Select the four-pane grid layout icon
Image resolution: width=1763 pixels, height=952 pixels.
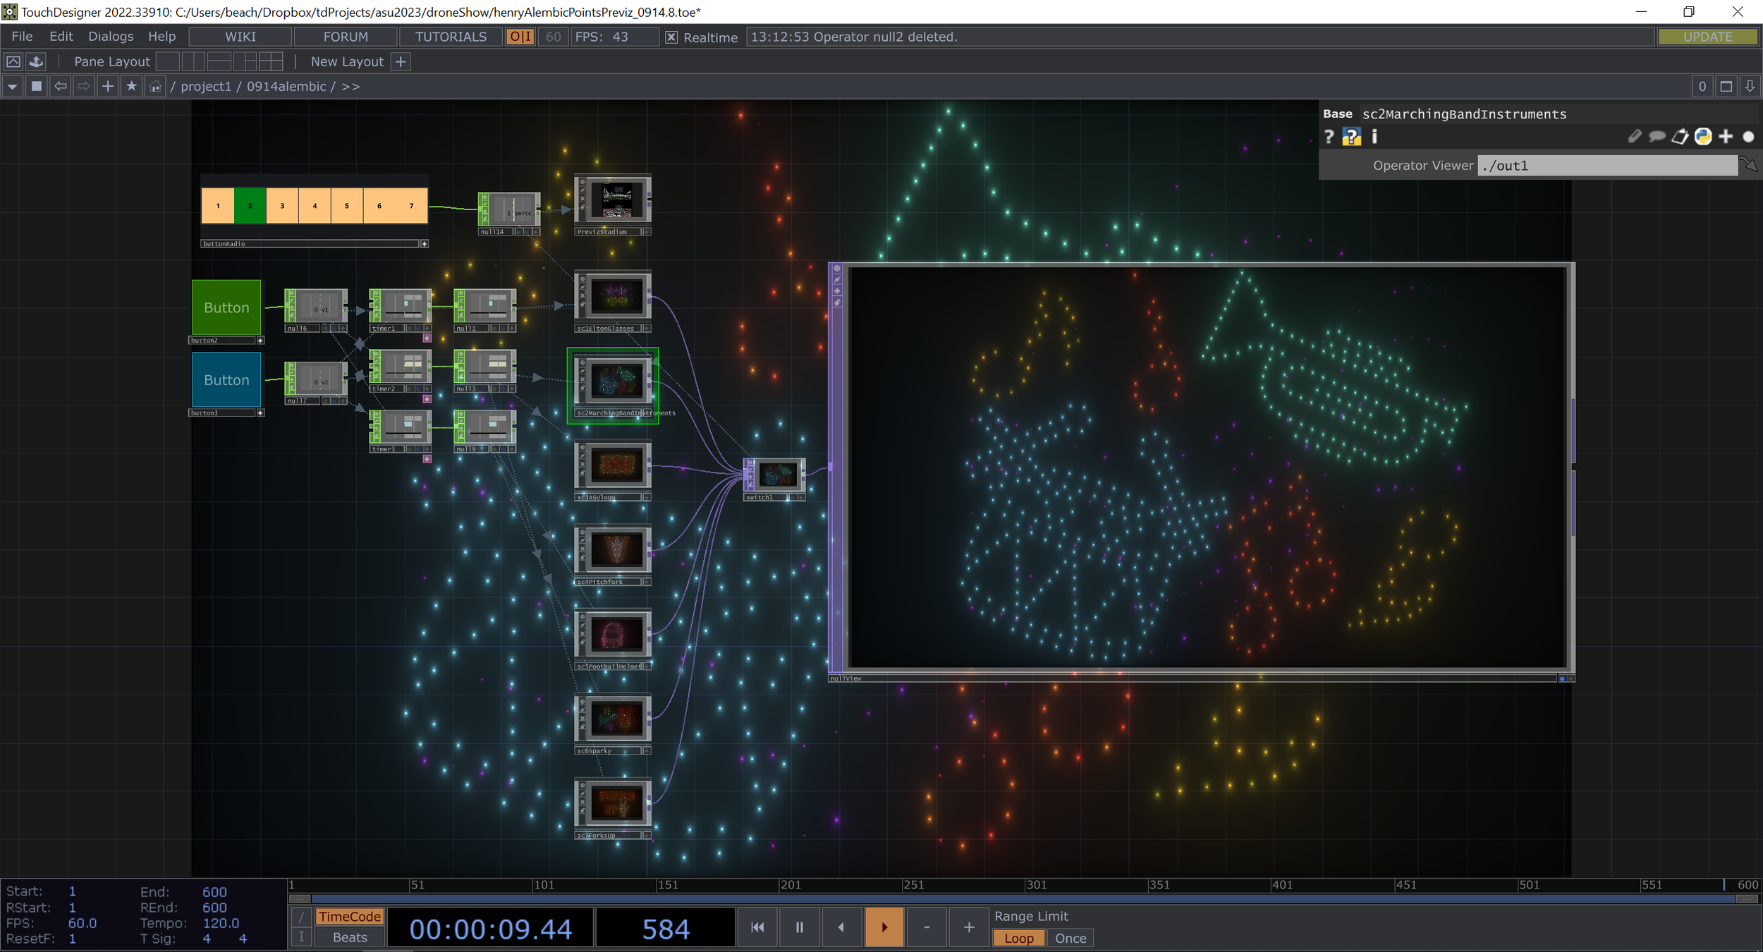[271, 62]
